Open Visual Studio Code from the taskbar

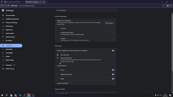tap(20, 95)
